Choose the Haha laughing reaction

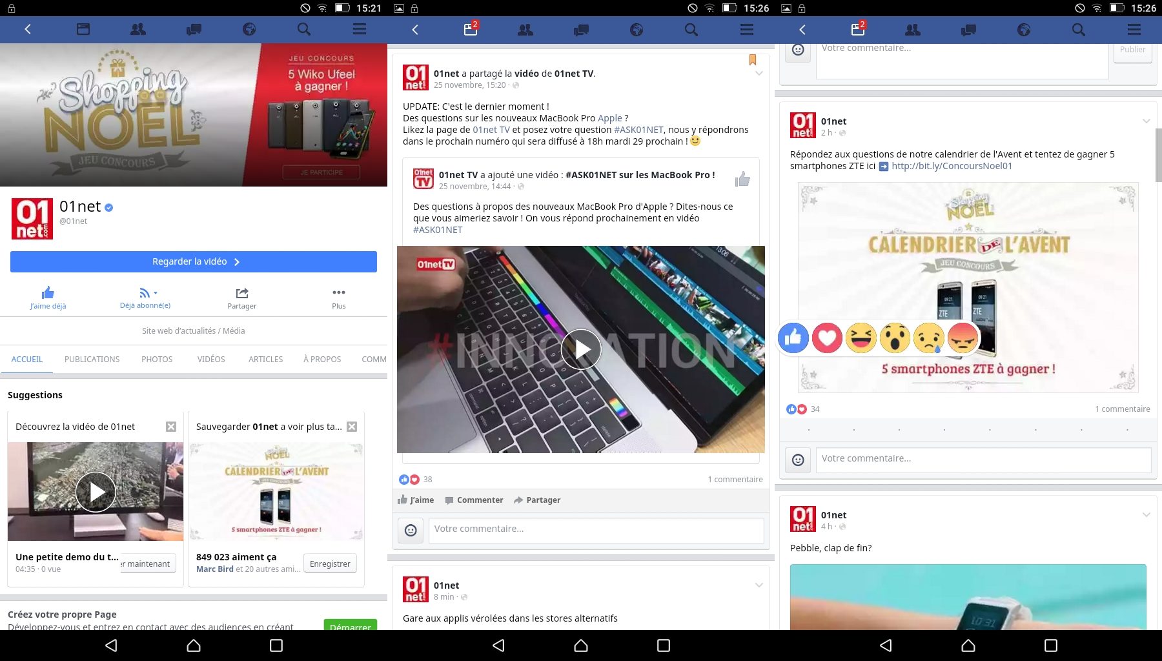coord(861,338)
